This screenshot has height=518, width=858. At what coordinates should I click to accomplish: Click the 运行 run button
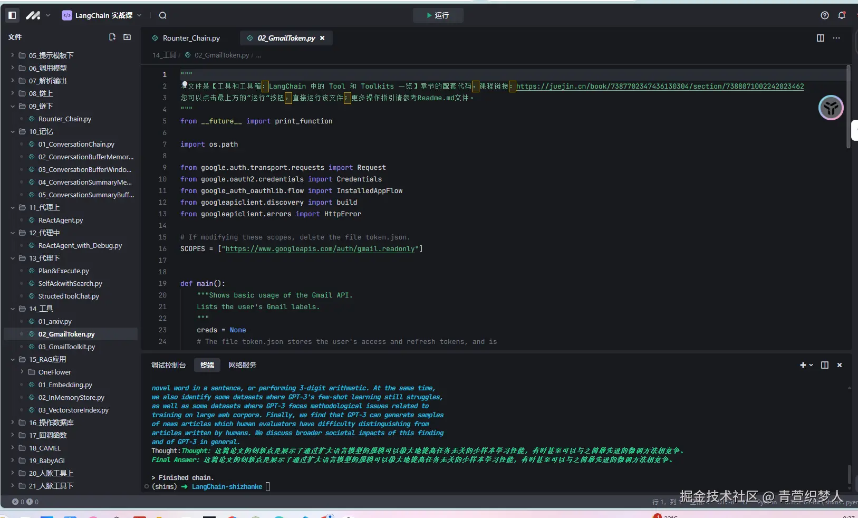438,15
